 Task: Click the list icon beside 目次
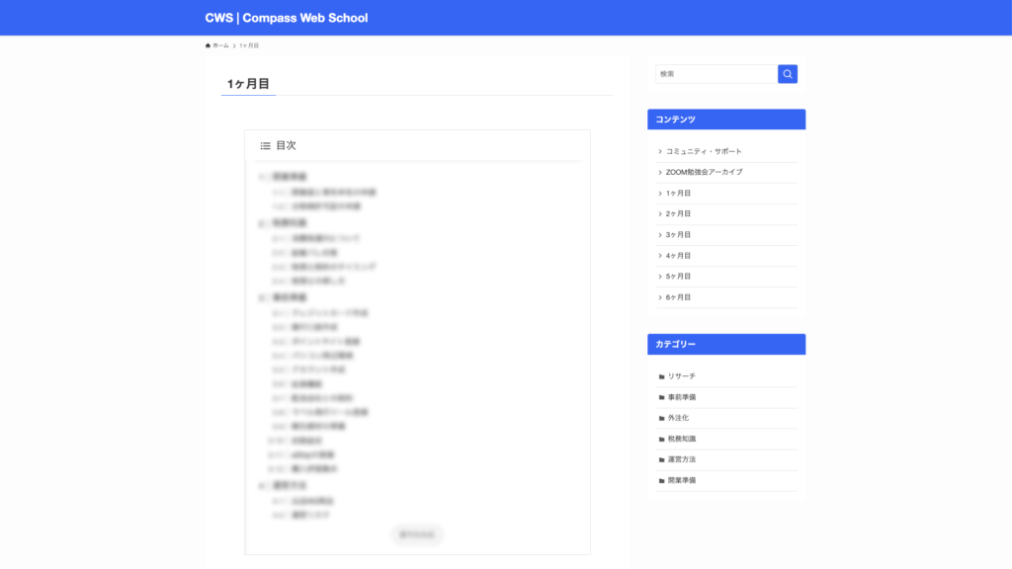265,146
